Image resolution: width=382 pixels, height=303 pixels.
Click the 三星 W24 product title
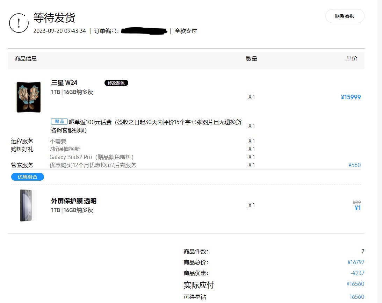[64, 83]
